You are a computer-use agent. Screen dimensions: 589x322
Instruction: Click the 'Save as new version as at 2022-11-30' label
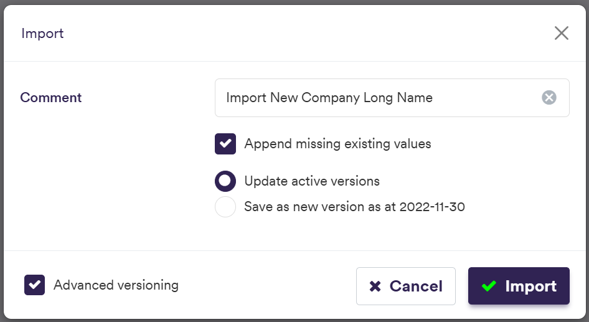coord(354,207)
